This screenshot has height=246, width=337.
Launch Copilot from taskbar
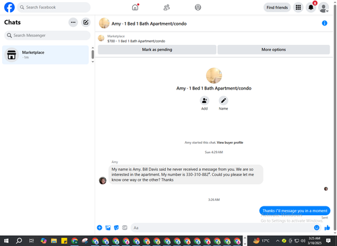(x=43, y=241)
